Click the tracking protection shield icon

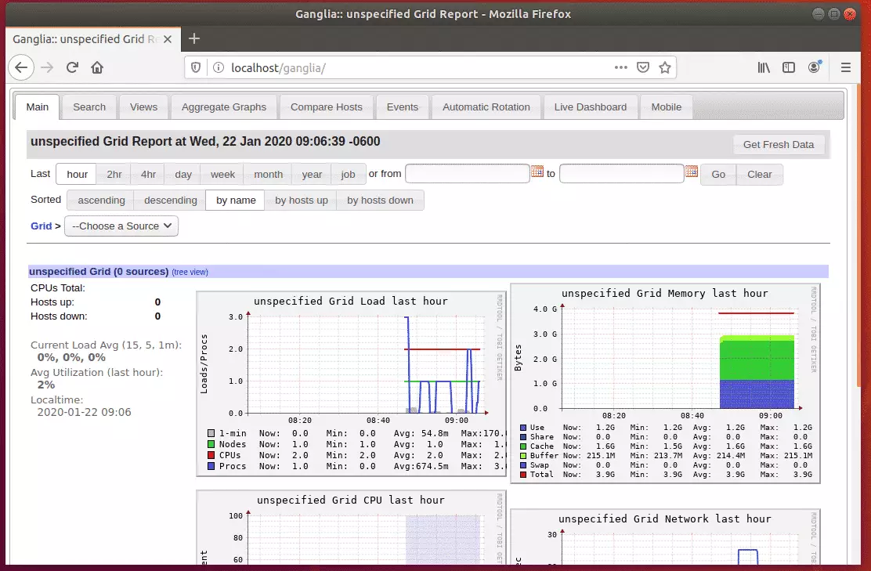(196, 68)
